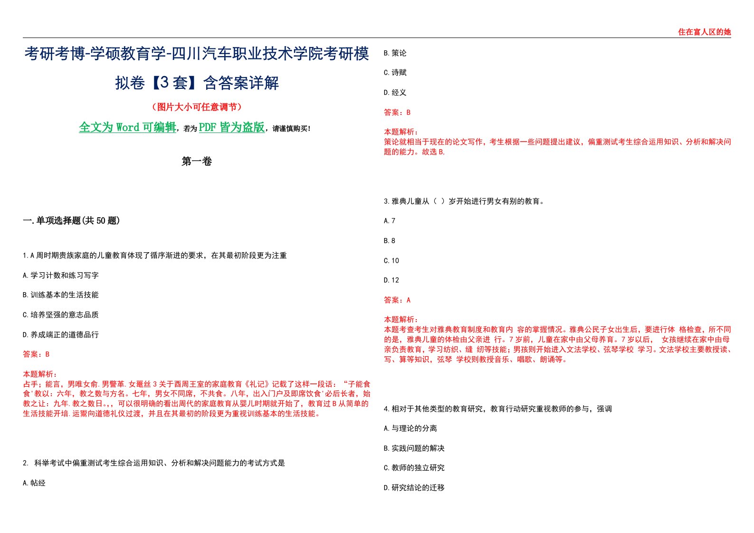754x533 pixels.
Task: Click the header text 住在富人区的她
Action: (x=704, y=32)
